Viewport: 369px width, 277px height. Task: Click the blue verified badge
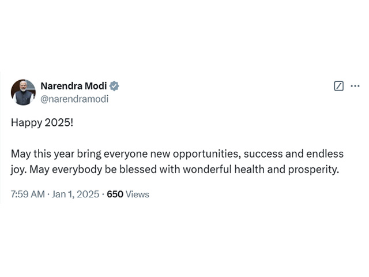114,86
